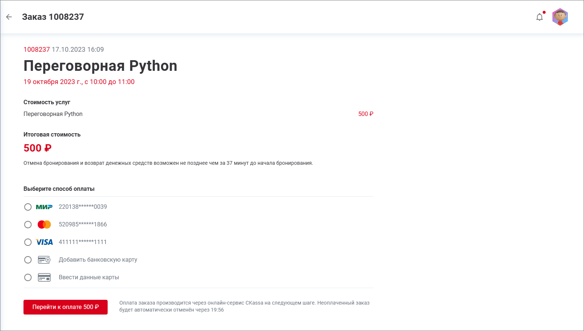Select the VISA card radio button
584x331 pixels.
click(28, 242)
